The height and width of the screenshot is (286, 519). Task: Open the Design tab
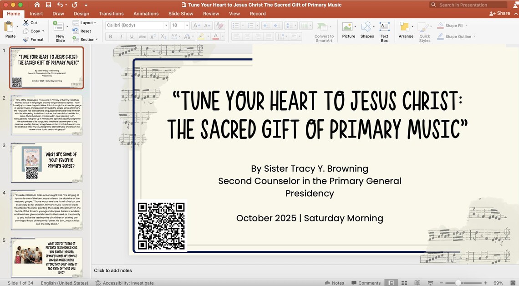point(81,14)
